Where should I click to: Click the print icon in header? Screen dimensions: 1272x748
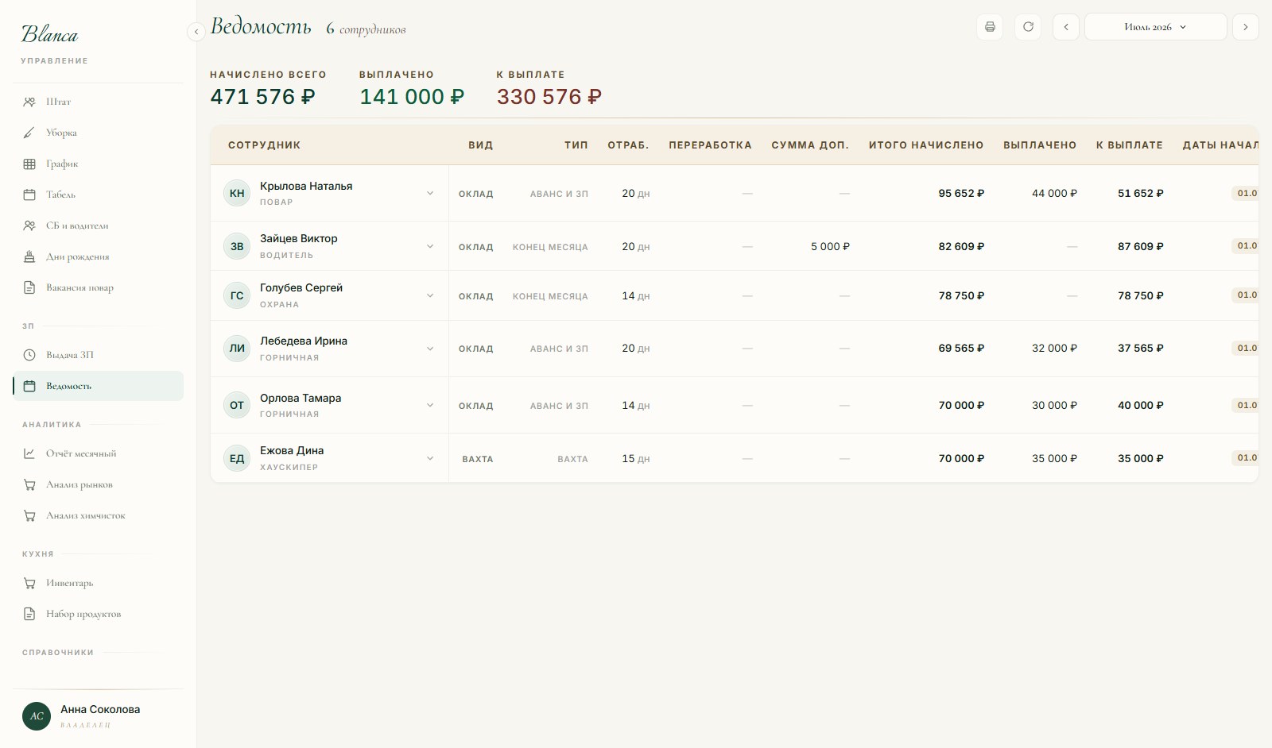coord(990,27)
